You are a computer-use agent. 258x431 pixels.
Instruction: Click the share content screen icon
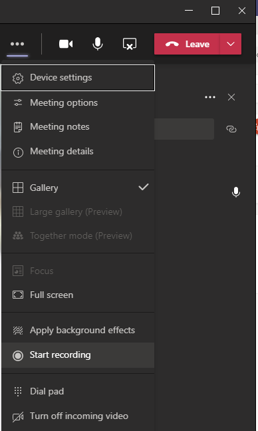130,44
